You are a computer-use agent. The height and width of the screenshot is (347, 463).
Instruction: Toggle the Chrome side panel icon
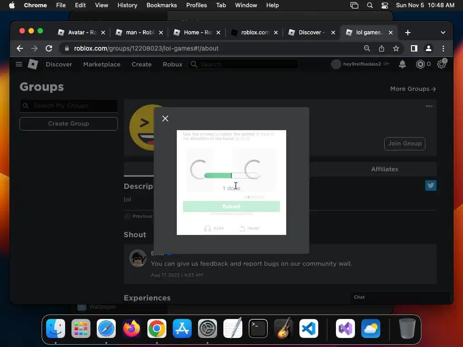coord(414,48)
